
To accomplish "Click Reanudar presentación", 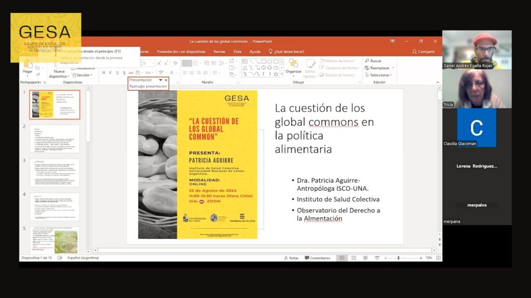I will (x=148, y=86).
